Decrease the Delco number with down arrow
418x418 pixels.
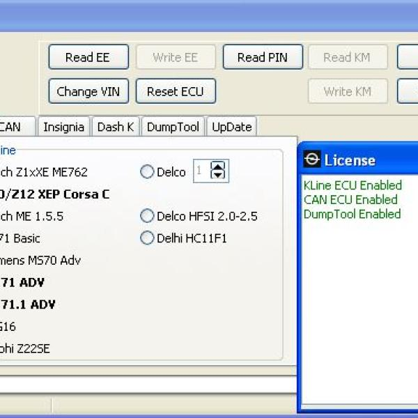[219, 175]
